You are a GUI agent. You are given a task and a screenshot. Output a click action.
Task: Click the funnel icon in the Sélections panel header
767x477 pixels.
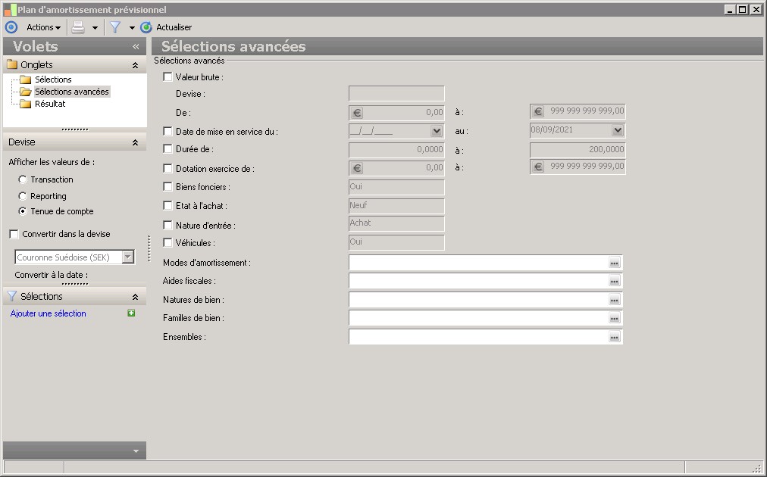[12, 296]
